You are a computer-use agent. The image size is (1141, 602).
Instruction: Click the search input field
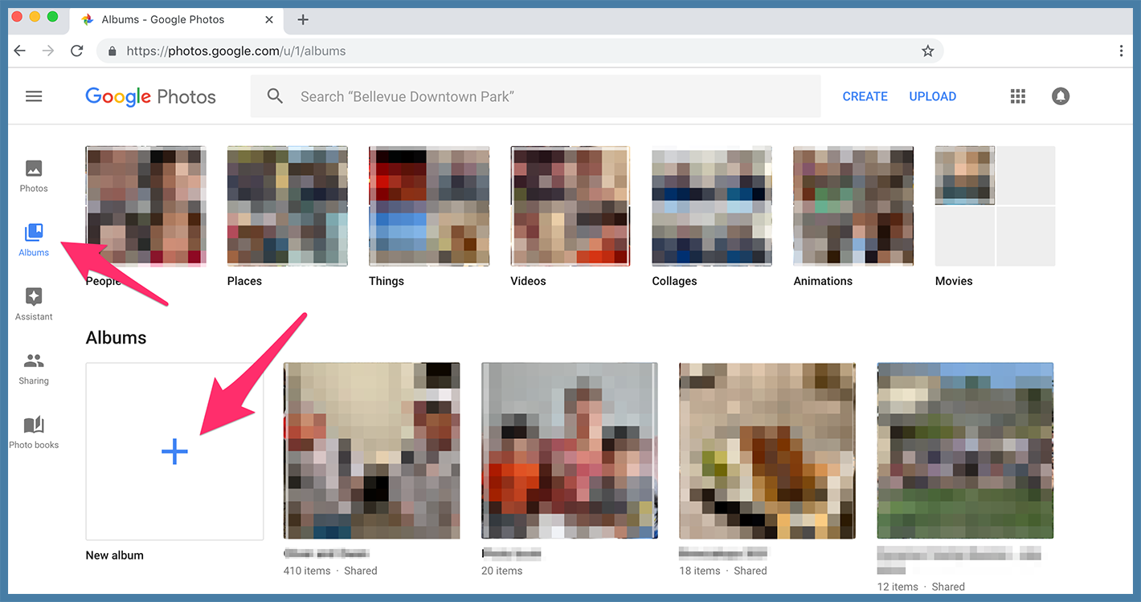[482, 96]
